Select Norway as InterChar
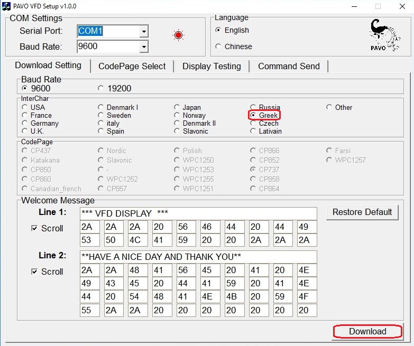 pyautogui.click(x=190, y=115)
